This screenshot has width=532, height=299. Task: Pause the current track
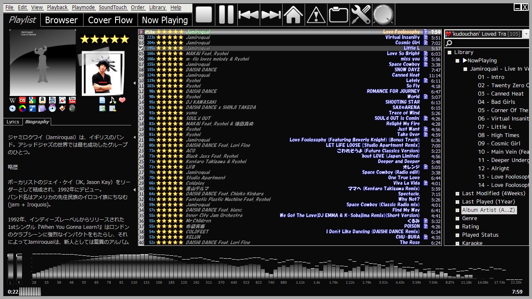tap(226, 15)
